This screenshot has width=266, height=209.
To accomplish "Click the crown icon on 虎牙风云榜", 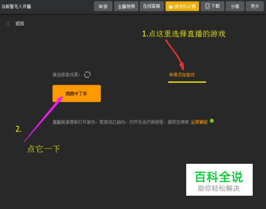I will click(170, 6).
